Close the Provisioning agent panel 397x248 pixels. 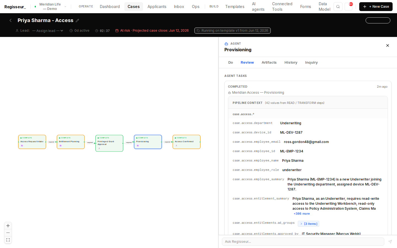click(x=388, y=45)
